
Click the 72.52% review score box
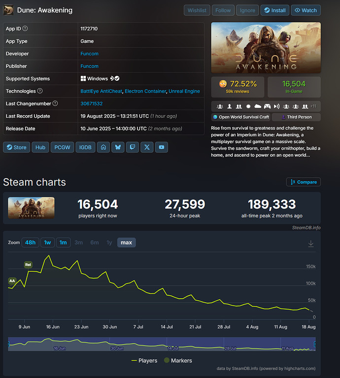[238, 87]
